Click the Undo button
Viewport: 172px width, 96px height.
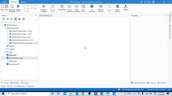click(34, 6)
